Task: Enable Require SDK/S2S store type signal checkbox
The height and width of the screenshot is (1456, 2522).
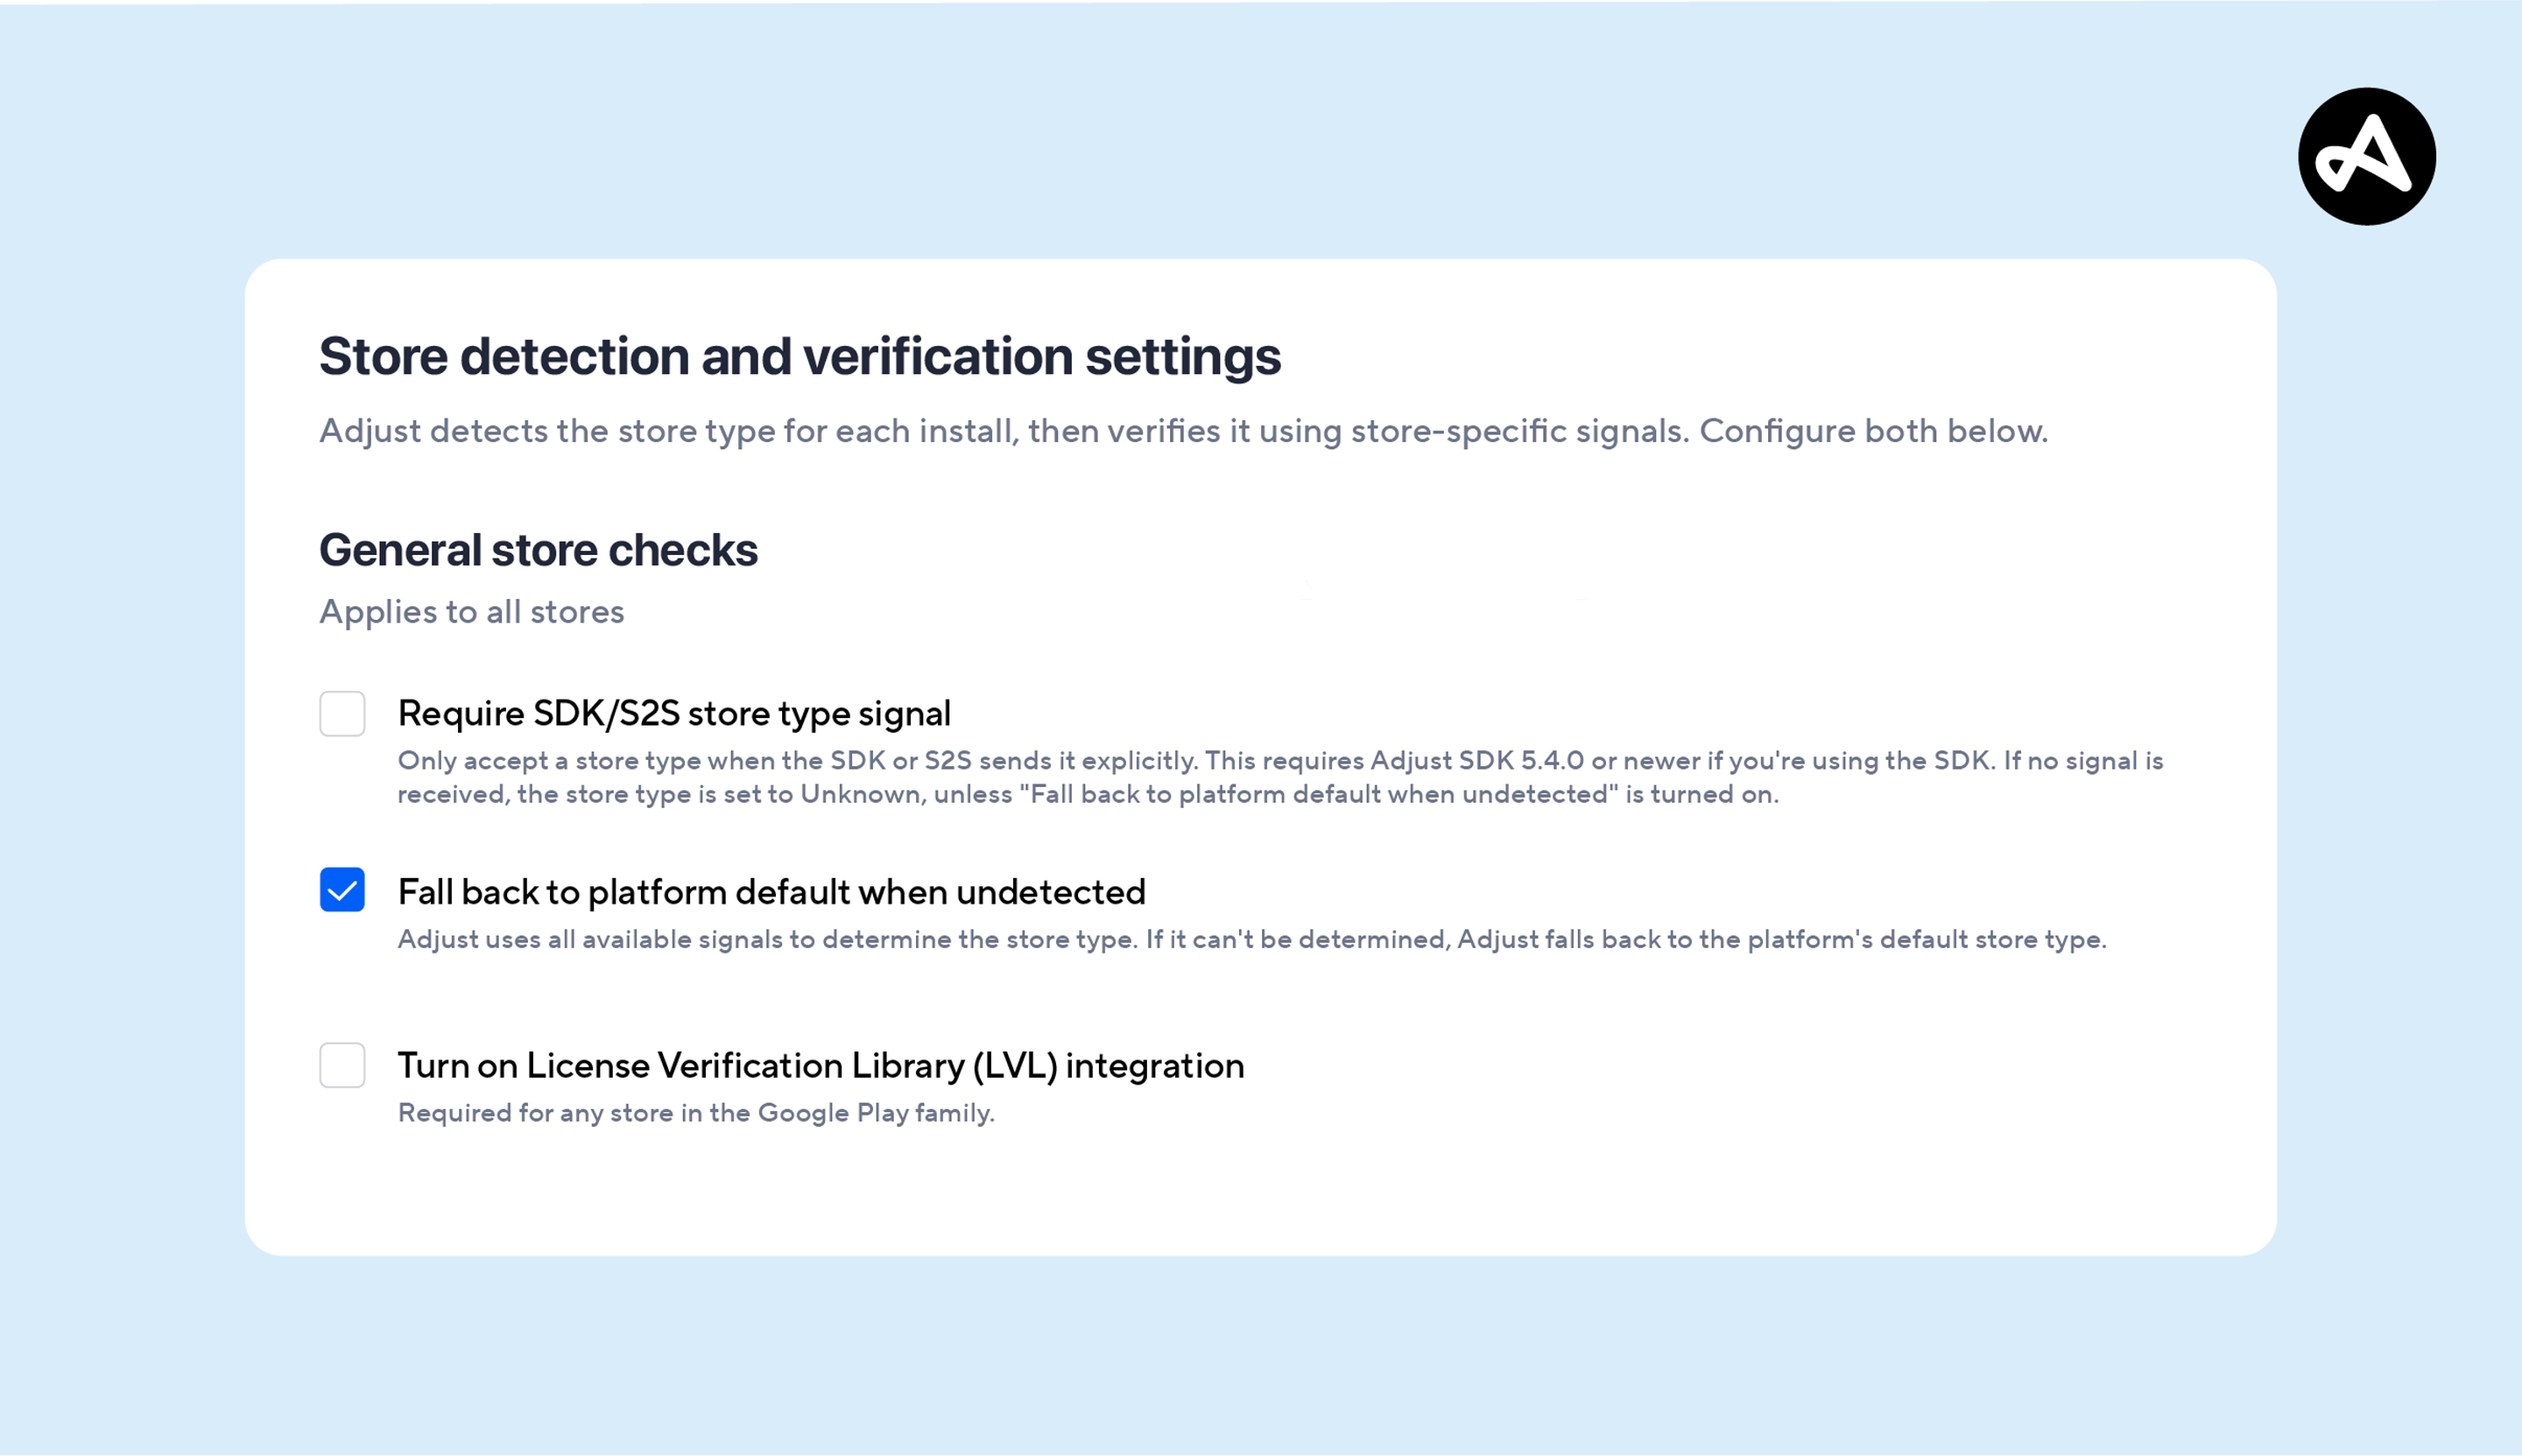Action: tap(342, 714)
